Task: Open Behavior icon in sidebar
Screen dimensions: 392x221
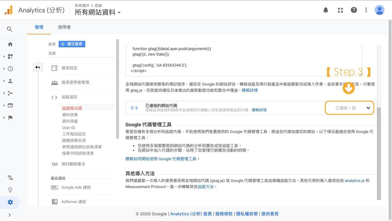Action: click(x=10, y=105)
